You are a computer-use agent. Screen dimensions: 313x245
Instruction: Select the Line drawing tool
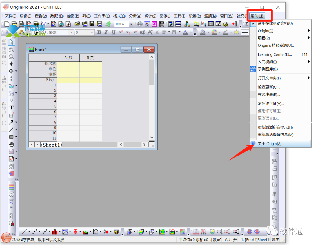(11, 129)
